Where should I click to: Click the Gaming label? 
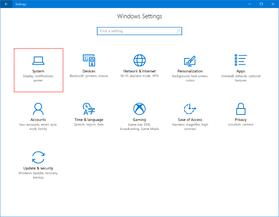[139, 120]
